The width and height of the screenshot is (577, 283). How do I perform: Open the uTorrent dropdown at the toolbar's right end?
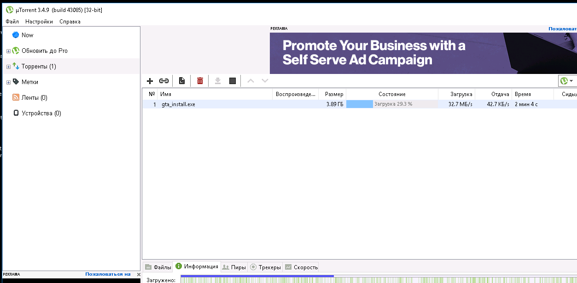point(567,81)
